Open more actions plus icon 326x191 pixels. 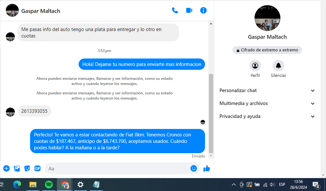click(x=6, y=168)
